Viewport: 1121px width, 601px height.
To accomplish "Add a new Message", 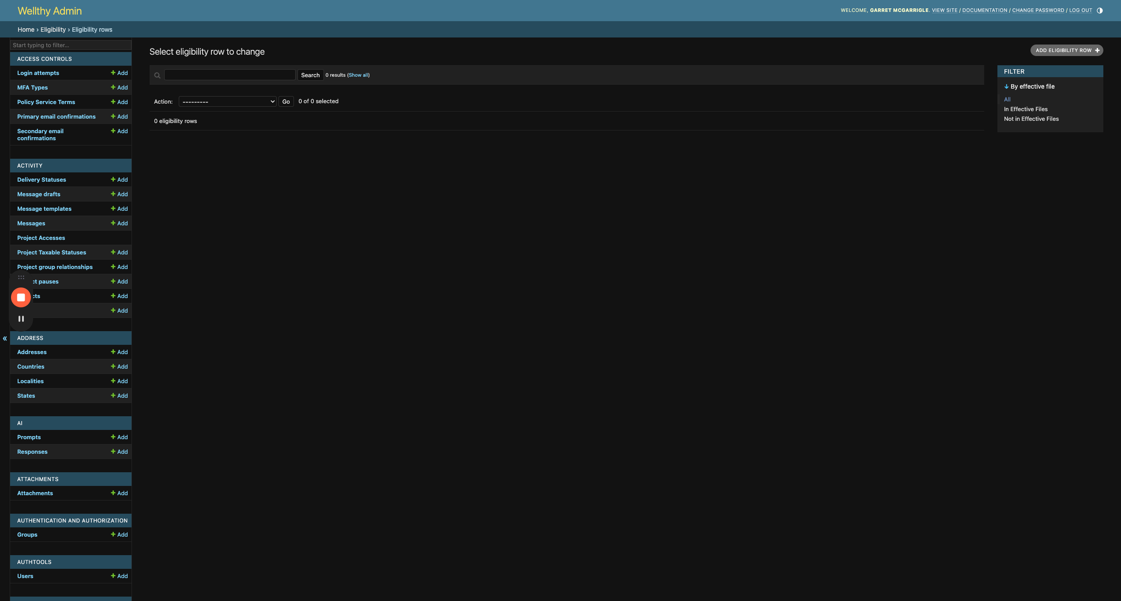I will coord(119,223).
